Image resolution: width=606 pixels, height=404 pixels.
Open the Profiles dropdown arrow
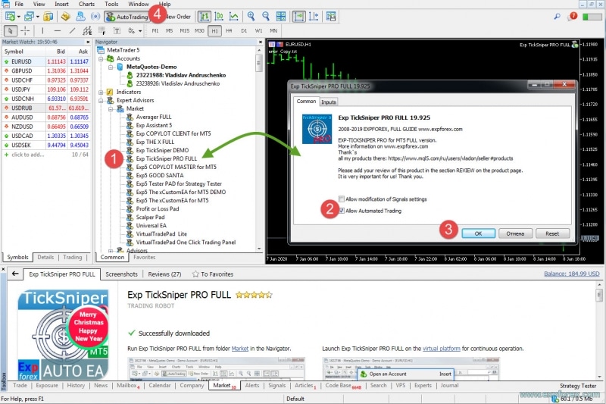[x=37, y=17]
